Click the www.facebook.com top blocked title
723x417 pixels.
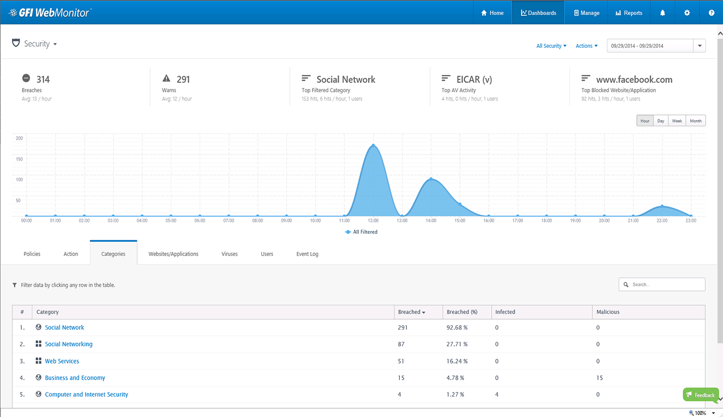634,80
